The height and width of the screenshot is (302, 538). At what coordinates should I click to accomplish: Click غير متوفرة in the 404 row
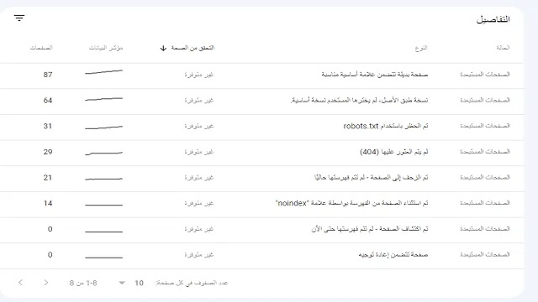coord(198,152)
